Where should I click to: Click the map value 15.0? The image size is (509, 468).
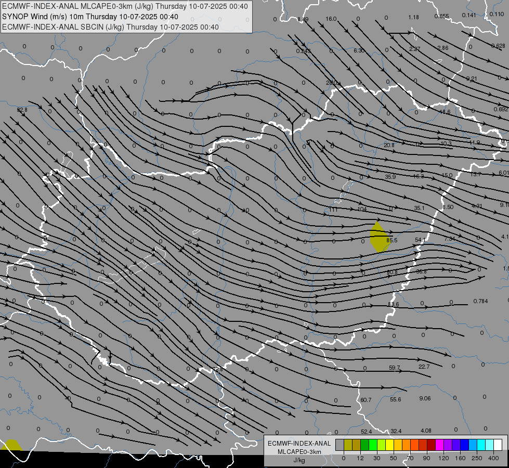(x=447, y=175)
